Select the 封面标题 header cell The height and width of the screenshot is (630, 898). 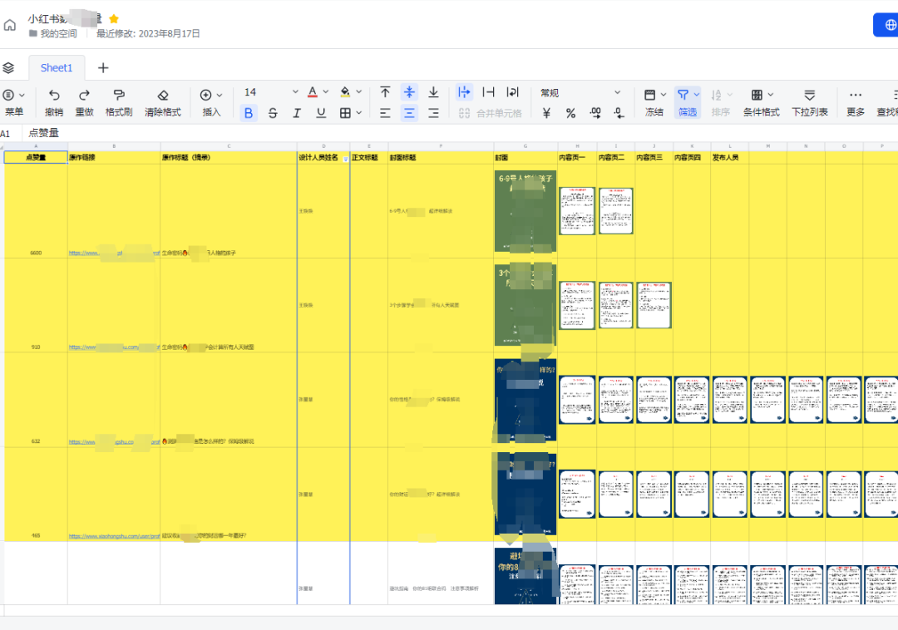click(441, 157)
